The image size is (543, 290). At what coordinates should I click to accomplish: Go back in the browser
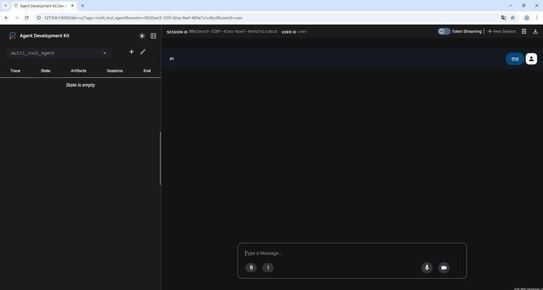(6, 18)
